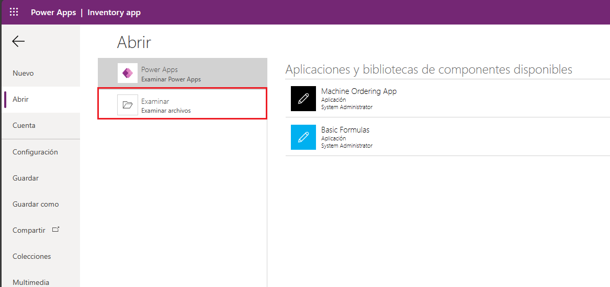Open Colecciones in the sidebar
Screen dimensions: 610x287
tap(41, 256)
